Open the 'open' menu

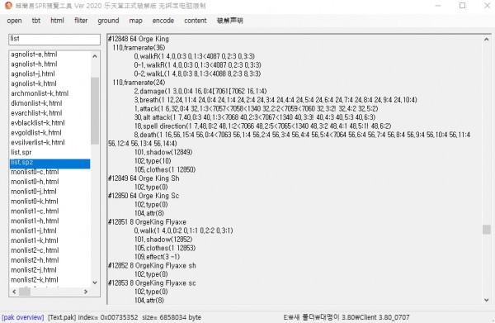(x=15, y=21)
